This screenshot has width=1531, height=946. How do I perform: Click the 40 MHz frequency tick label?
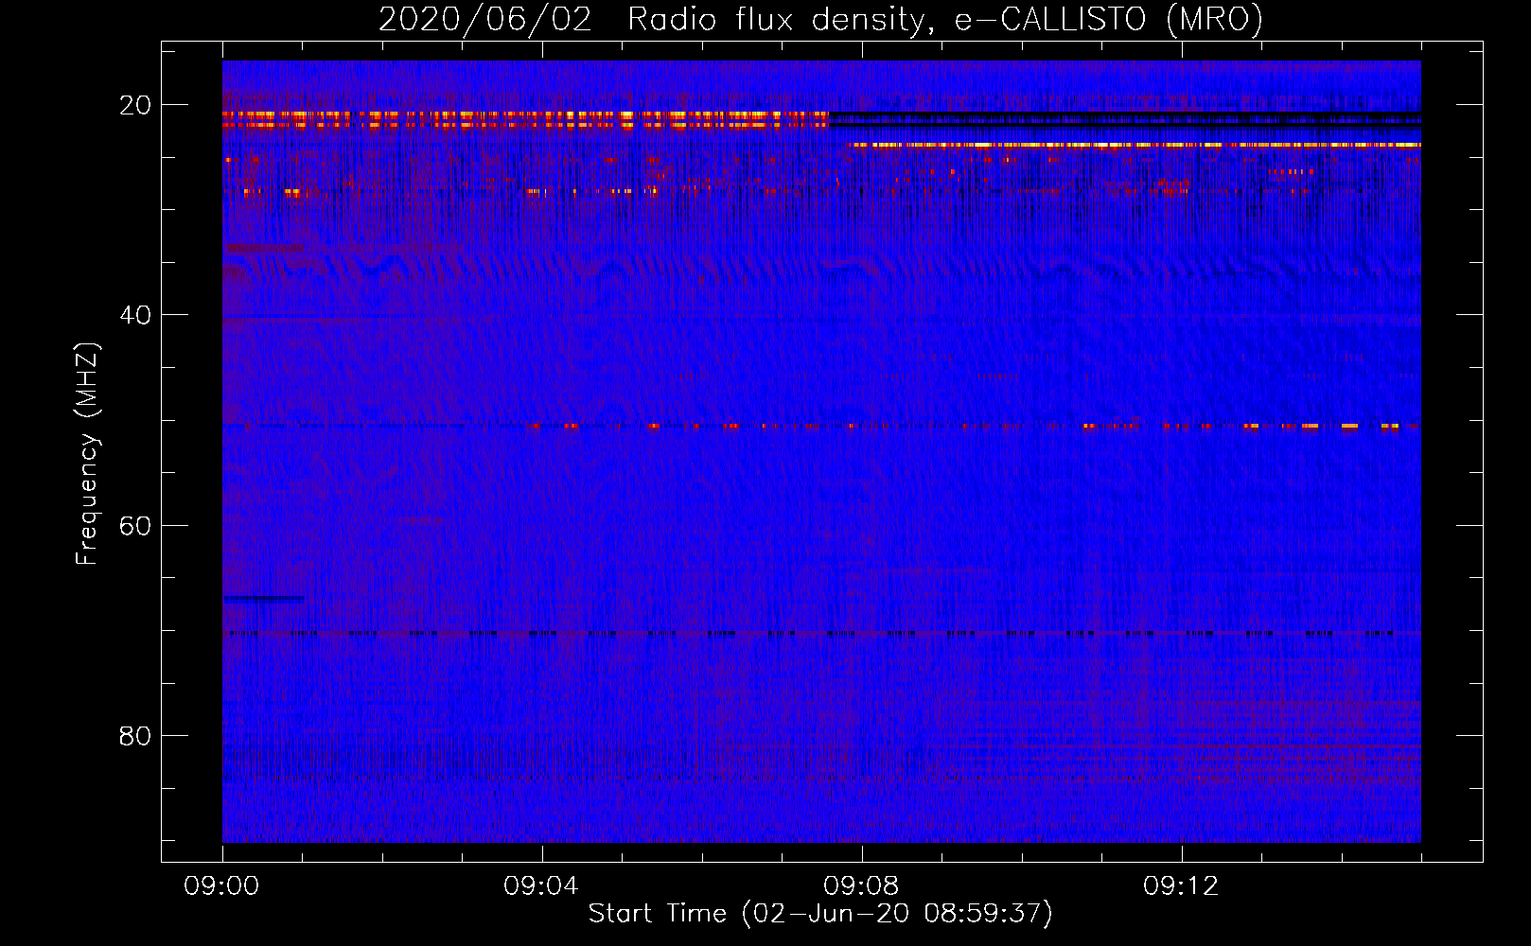[x=134, y=315]
